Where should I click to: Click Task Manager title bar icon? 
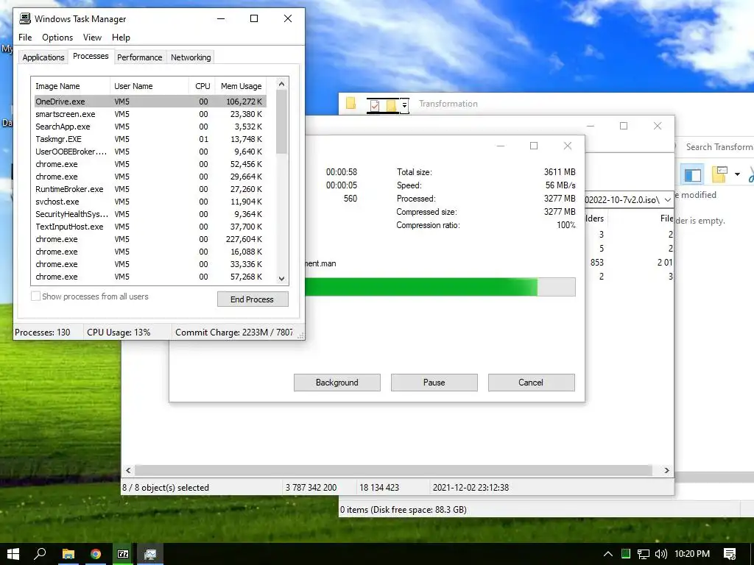click(24, 18)
